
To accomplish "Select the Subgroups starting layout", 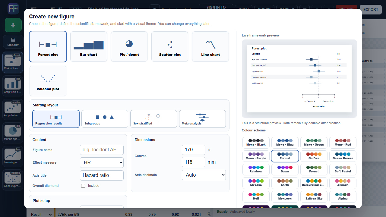I will pyautogui.click(x=105, y=119).
